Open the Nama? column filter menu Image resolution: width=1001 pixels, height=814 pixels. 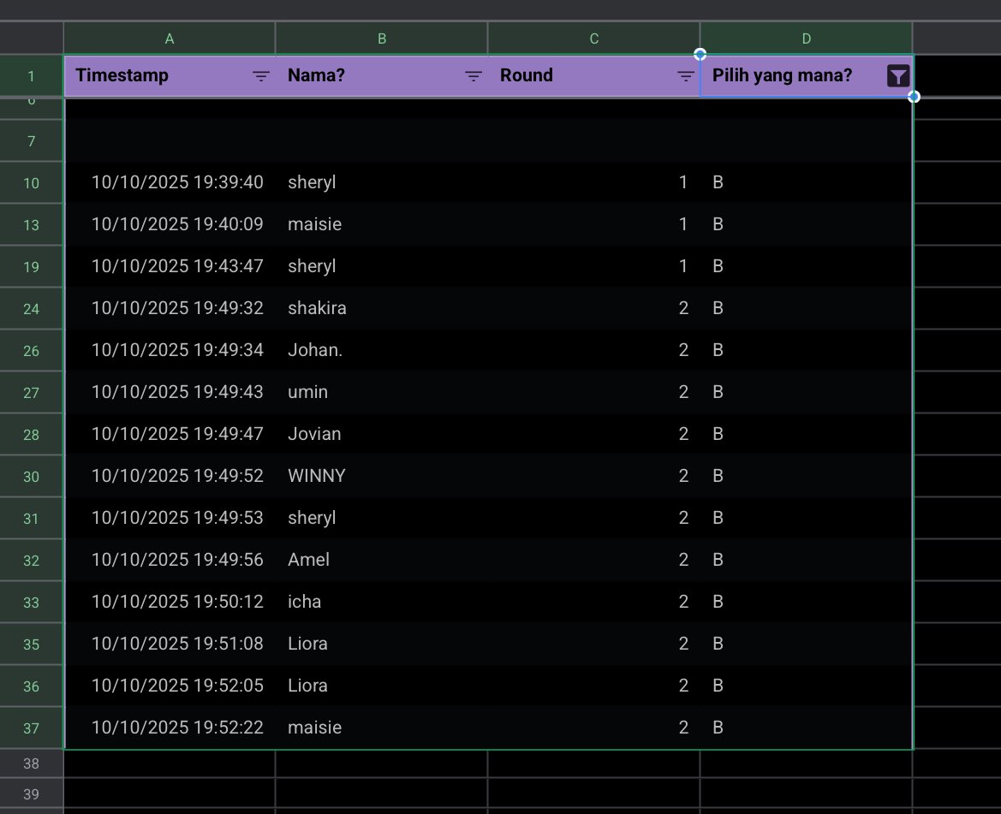click(473, 76)
